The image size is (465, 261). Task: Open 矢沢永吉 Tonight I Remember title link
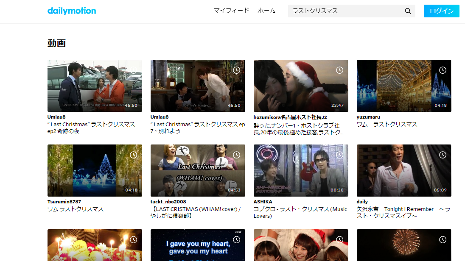tap(403, 212)
